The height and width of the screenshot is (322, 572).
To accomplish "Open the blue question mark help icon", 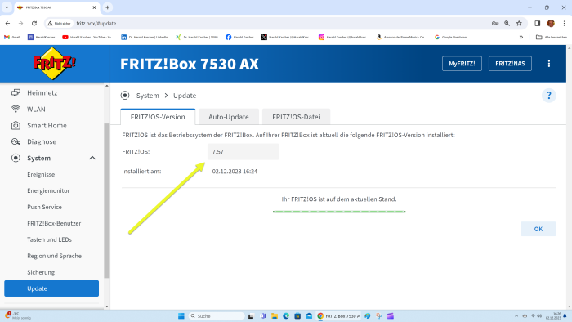I will [x=548, y=96].
